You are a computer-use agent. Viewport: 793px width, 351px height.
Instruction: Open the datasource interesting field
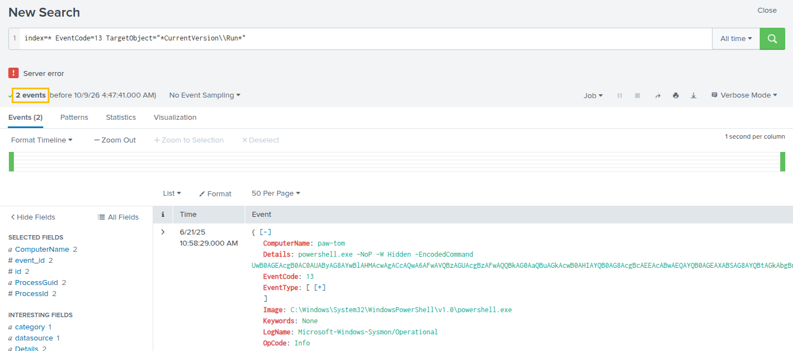34,338
